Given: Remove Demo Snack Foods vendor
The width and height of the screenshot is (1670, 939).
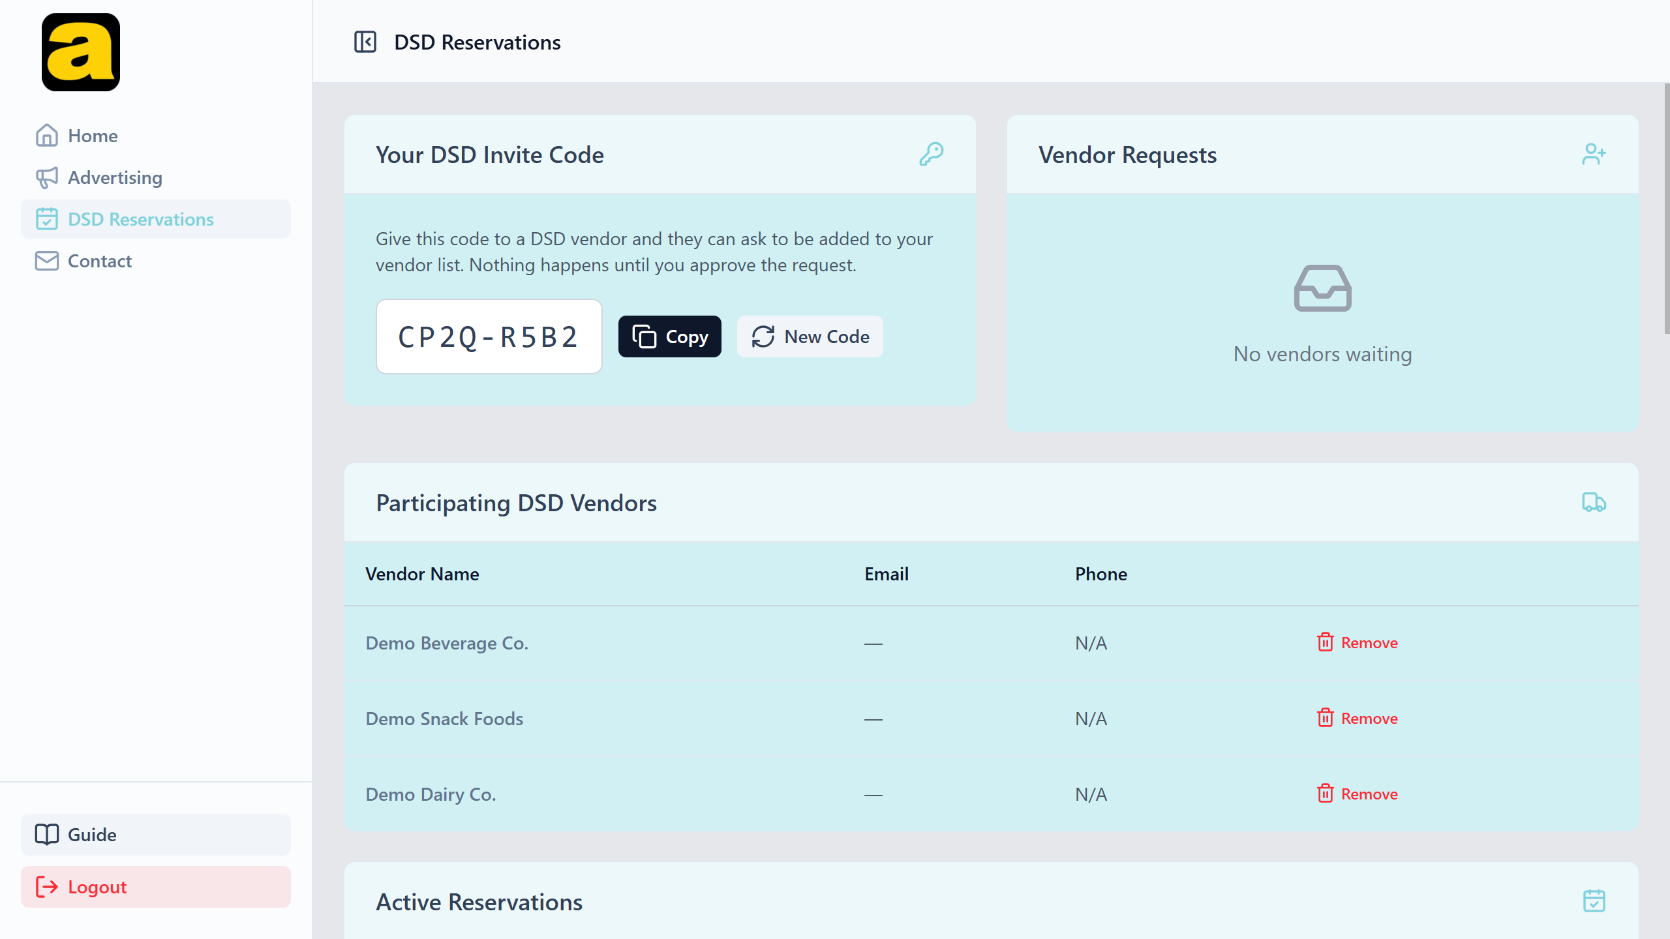Looking at the screenshot, I should 1358,718.
